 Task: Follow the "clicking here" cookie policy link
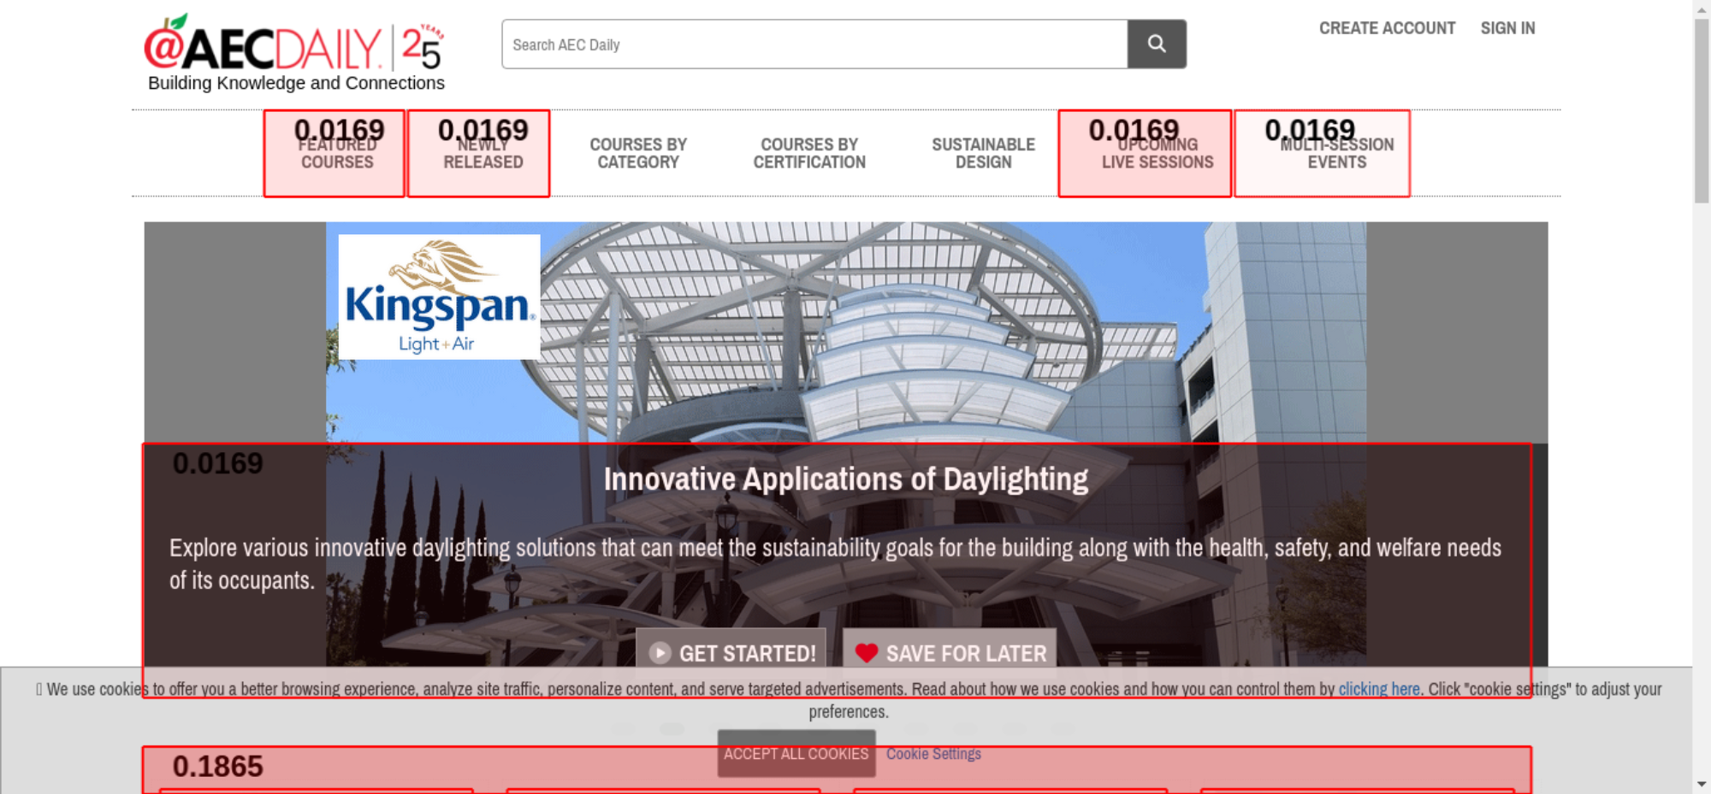(x=1378, y=689)
